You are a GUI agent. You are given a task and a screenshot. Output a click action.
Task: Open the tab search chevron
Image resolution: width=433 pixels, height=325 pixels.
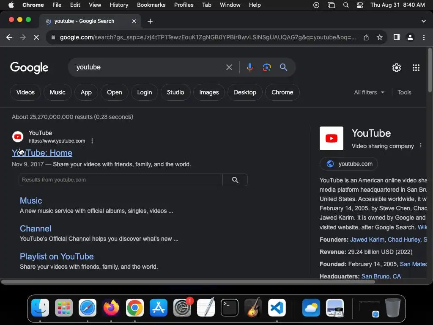[424, 21]
